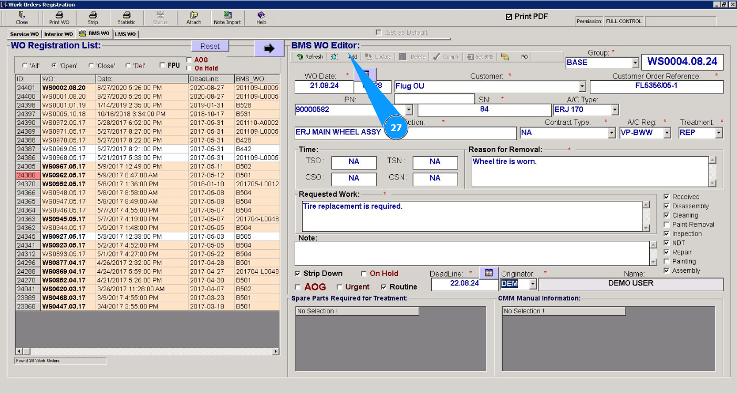The height and width of the screenshot is (394, 737).
Task: Enable the FPU filter checkbox
Action: pyautogui.click(x=162, y=66)
